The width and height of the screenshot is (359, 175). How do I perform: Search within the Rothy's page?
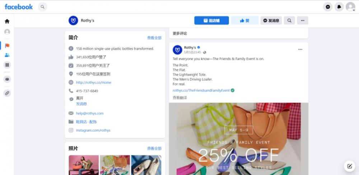289,20
